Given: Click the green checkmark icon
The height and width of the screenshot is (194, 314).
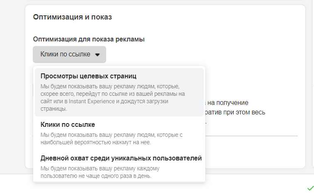Looking at the screenshot, I should click(310, 188).
